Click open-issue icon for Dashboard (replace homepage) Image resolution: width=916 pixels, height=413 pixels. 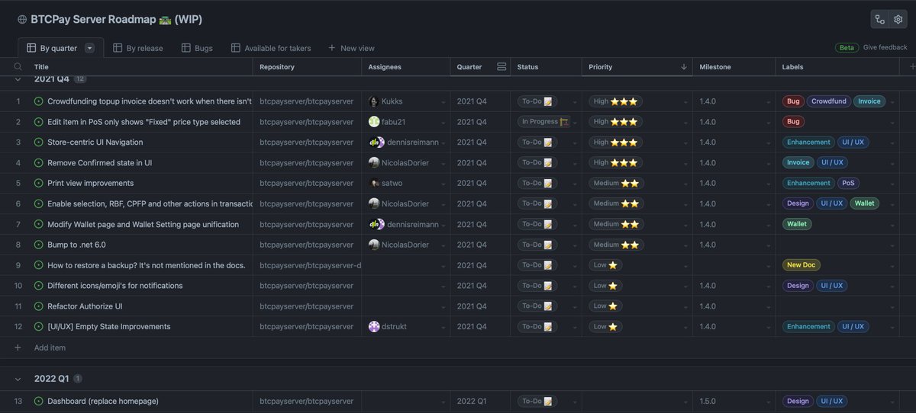coord(39,402)
